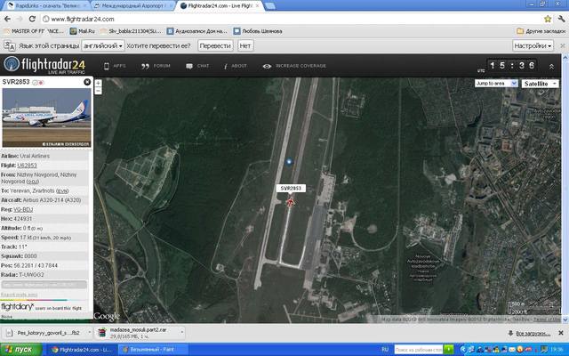The height and width of the screenshot is (356, 569).
Task: Click the RU language indicator in taskbar
Action: (385, 350)
